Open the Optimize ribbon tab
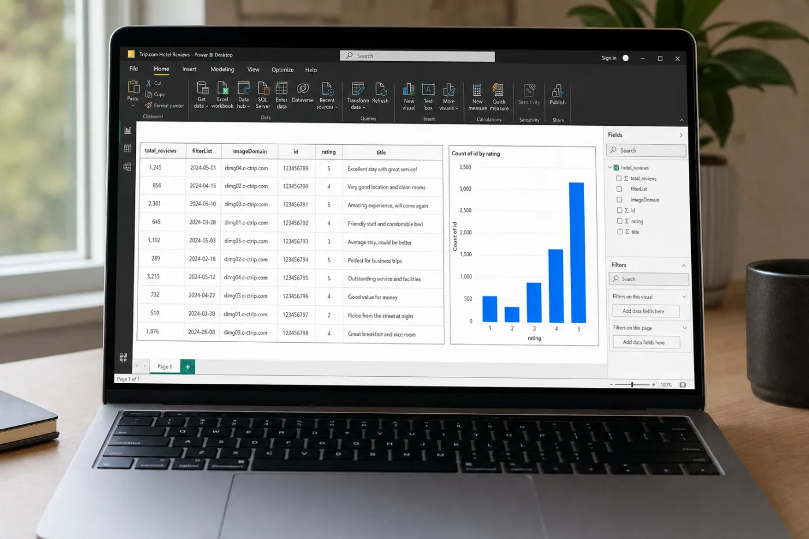Viewport: 809px width, 539px height. pyautogui.click(x=283, y=70)
